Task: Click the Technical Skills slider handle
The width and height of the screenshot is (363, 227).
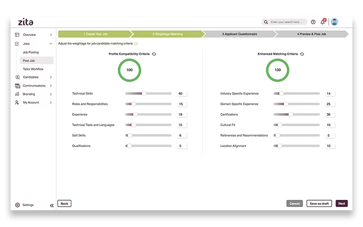Action: [x=144, y=94]
